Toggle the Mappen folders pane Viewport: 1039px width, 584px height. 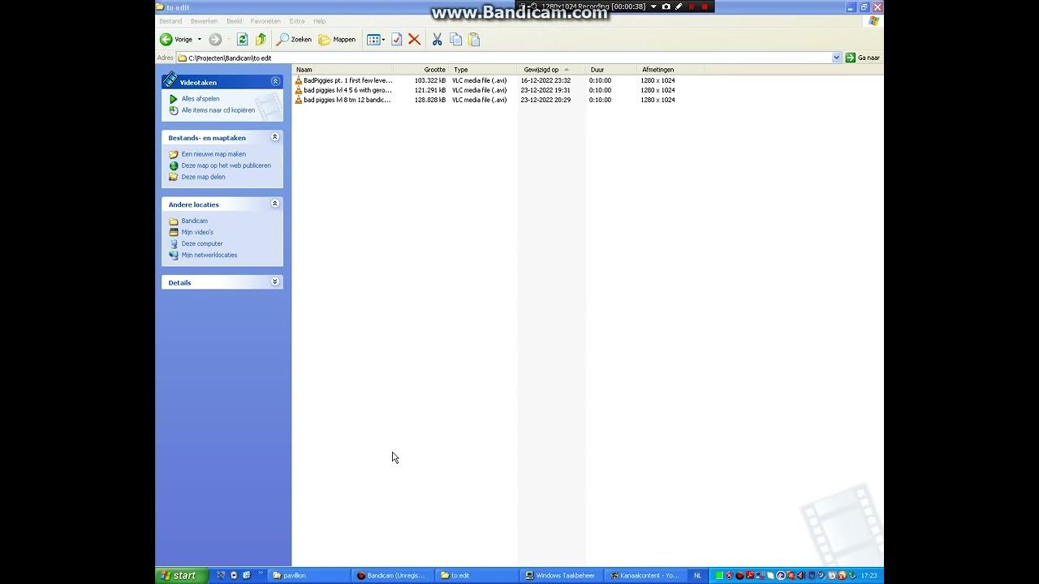(337, 39)
